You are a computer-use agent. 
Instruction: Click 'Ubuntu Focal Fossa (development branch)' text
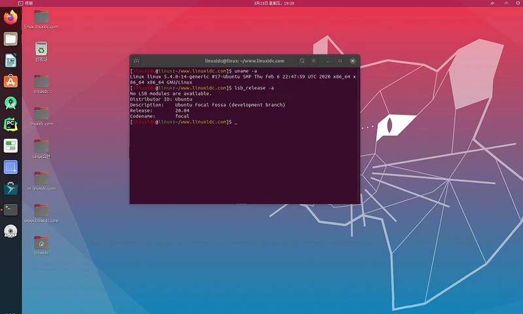pos(230,105)
